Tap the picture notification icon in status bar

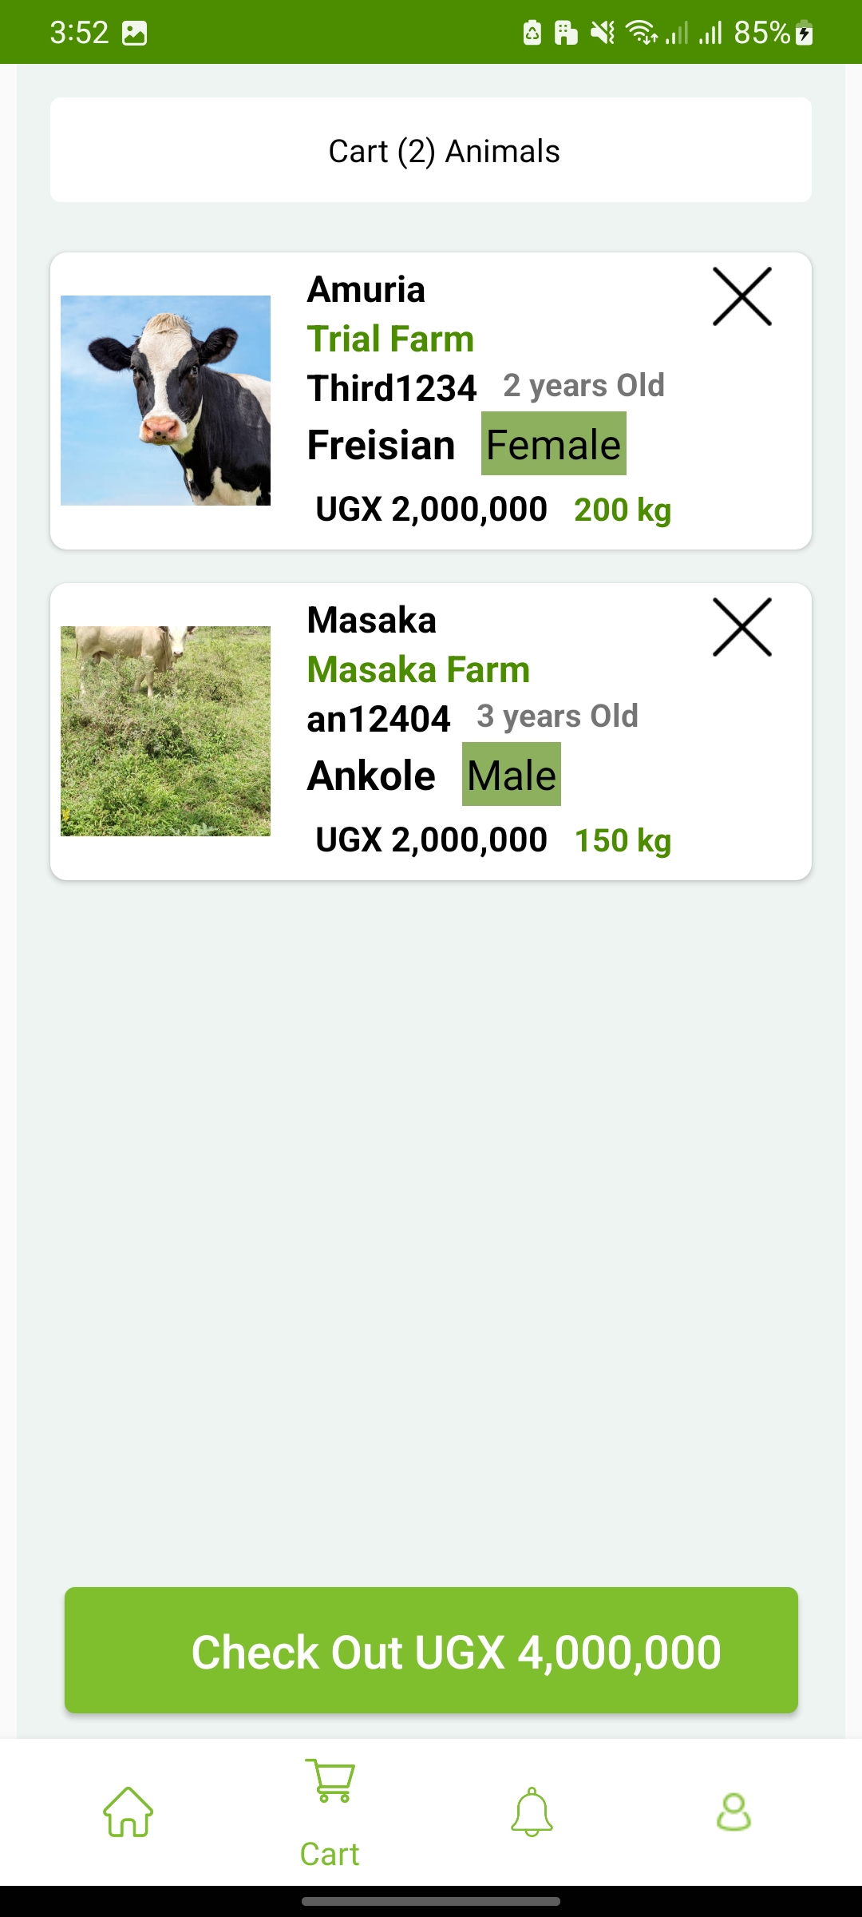[134, 33]
